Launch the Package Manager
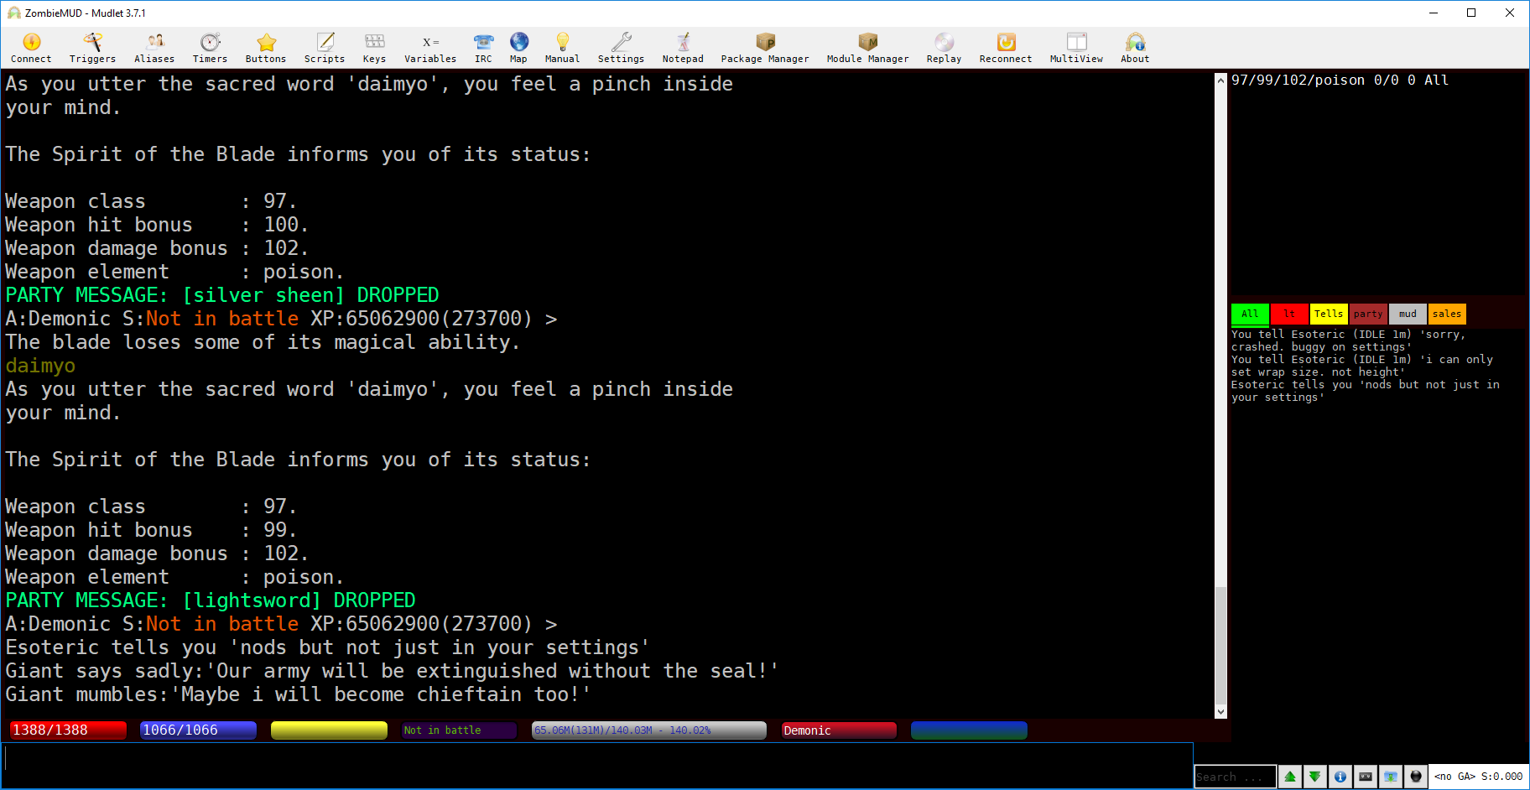 tap(765, 48)
